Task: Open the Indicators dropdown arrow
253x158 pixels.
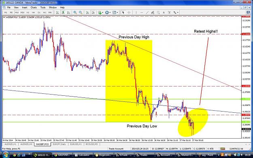Action: point(103,13)
